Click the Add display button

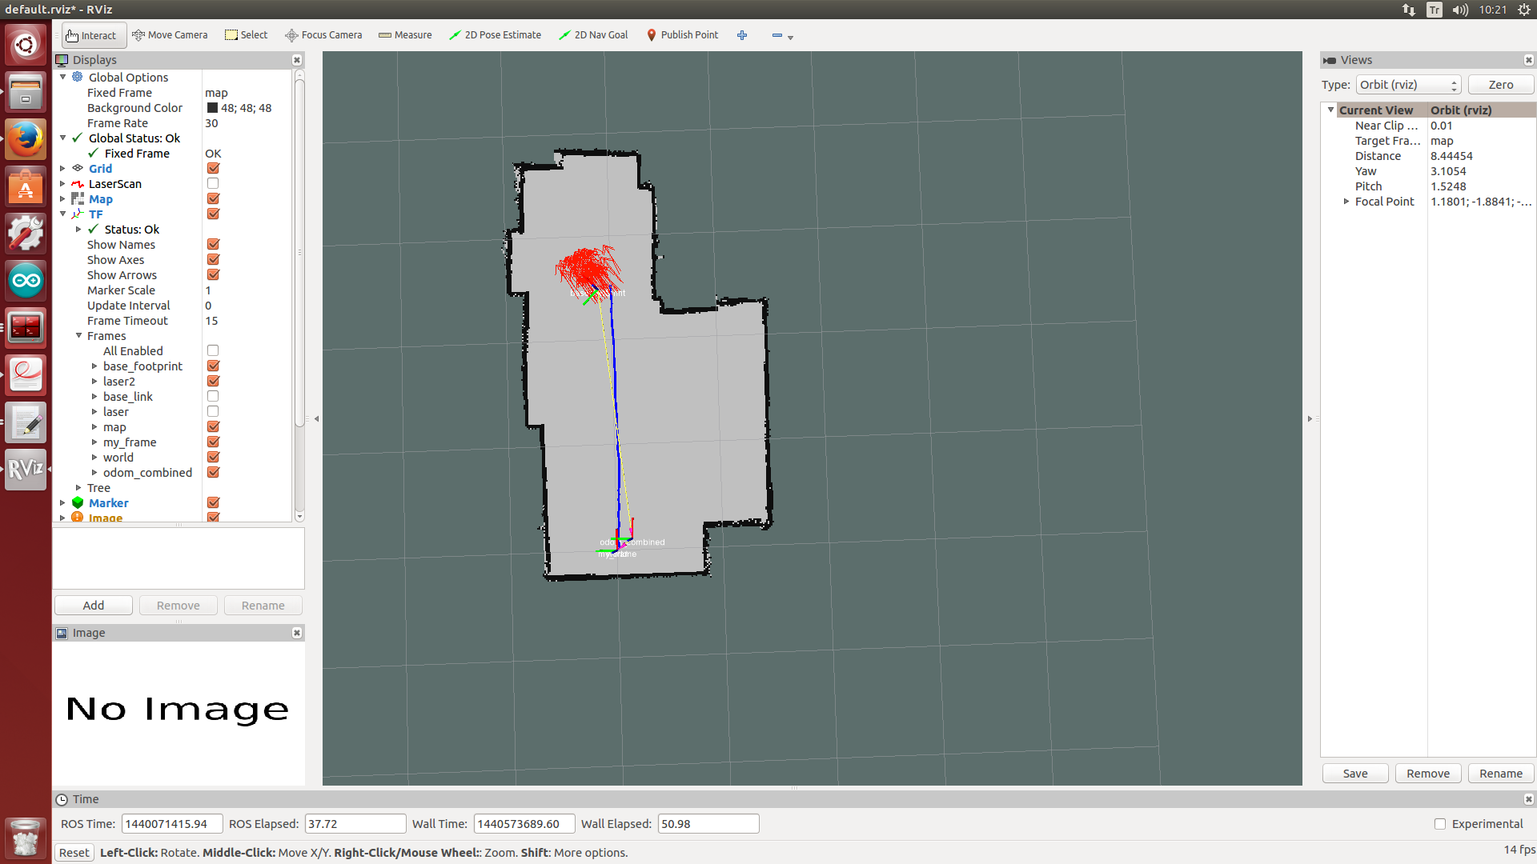[94, 606]
